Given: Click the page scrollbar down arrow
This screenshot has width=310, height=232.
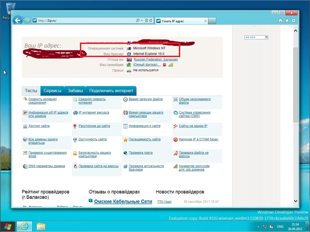Looking at the screenshot, I should 296,201.
